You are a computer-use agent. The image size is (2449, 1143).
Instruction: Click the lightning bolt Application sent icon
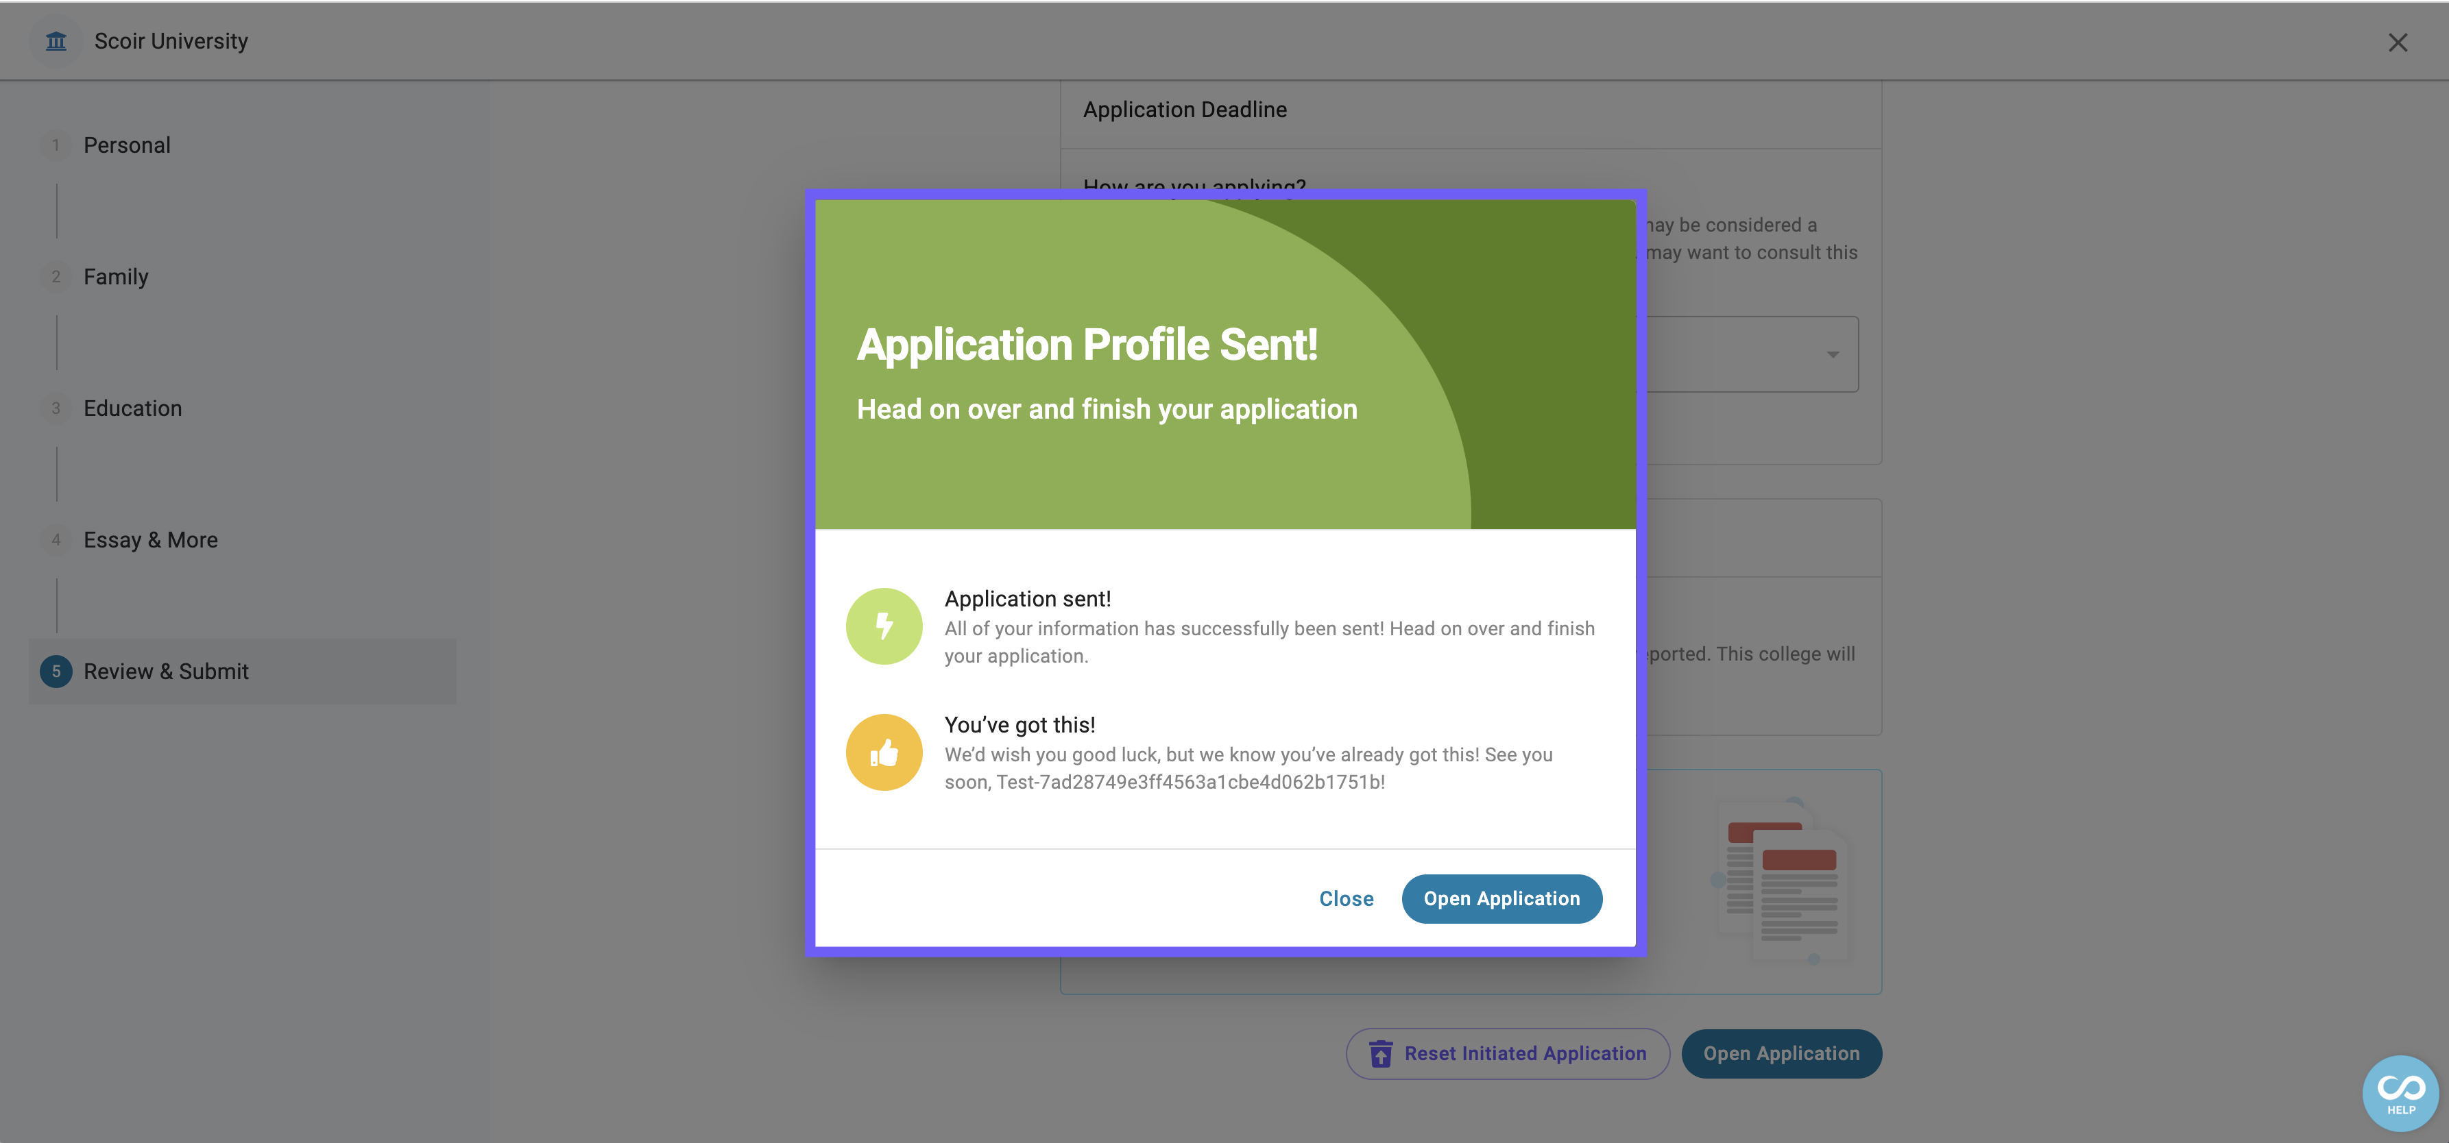click(x=884, y=626)
